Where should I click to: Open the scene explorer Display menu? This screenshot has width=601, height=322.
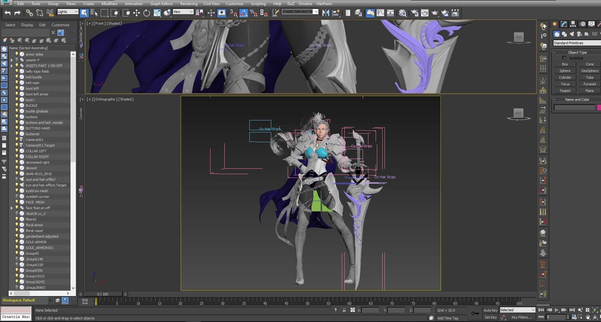pos(27,25)
